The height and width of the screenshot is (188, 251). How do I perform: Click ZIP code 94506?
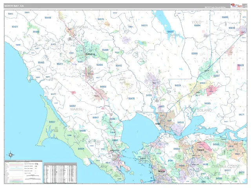tap(219, 178)
